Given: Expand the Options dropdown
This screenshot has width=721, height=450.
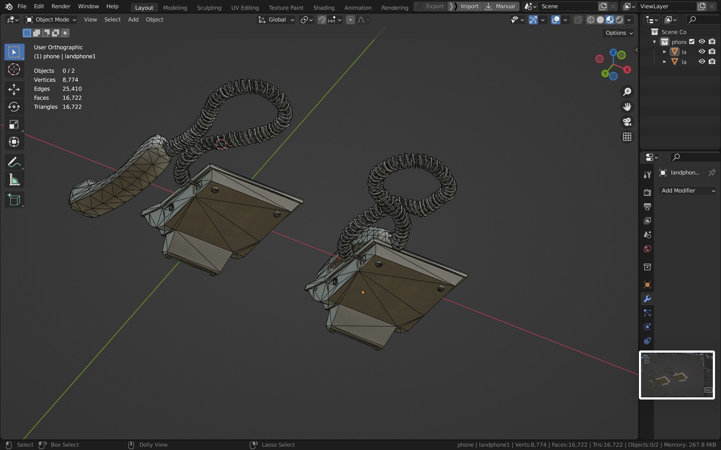Looking at the screenshot, I should [x=619, y=33].
